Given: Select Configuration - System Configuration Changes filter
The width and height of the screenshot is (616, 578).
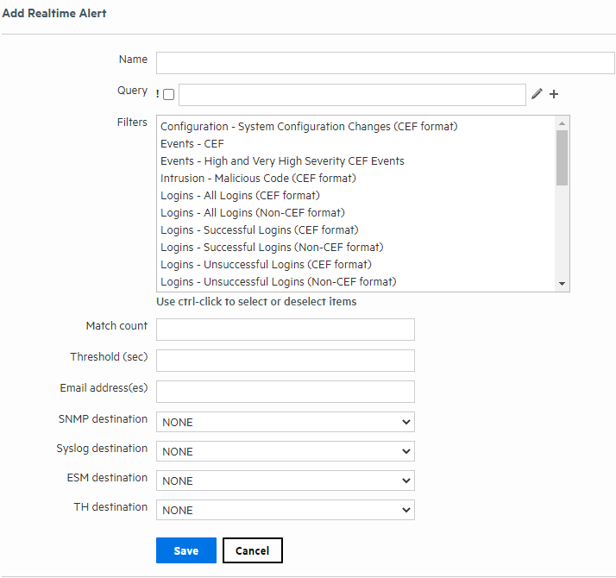Looking at the screenshot, I should pyautogui.click(x=309, y=127).
